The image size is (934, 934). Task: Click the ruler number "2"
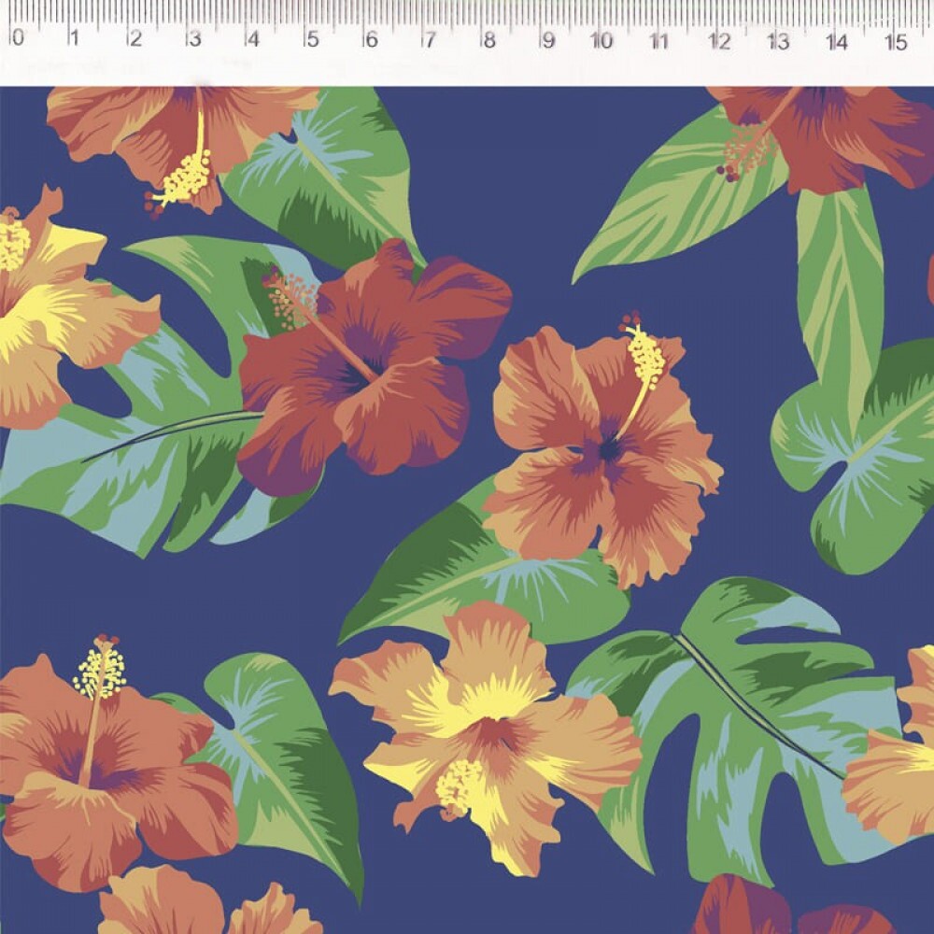(135, 38)
